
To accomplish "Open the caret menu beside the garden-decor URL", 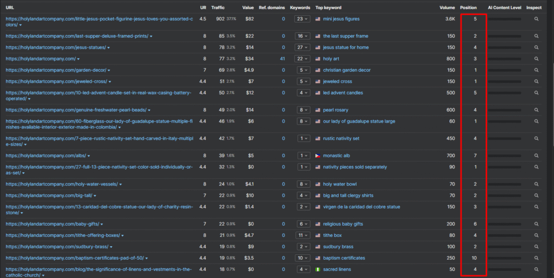I will coord(109,70).
